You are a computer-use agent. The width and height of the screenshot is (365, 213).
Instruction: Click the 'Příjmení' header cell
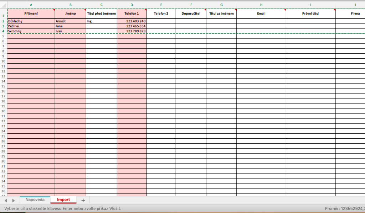click(x=31, y=14)
